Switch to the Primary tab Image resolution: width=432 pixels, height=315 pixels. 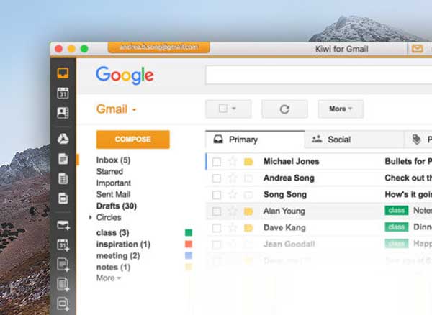point(256,140)
